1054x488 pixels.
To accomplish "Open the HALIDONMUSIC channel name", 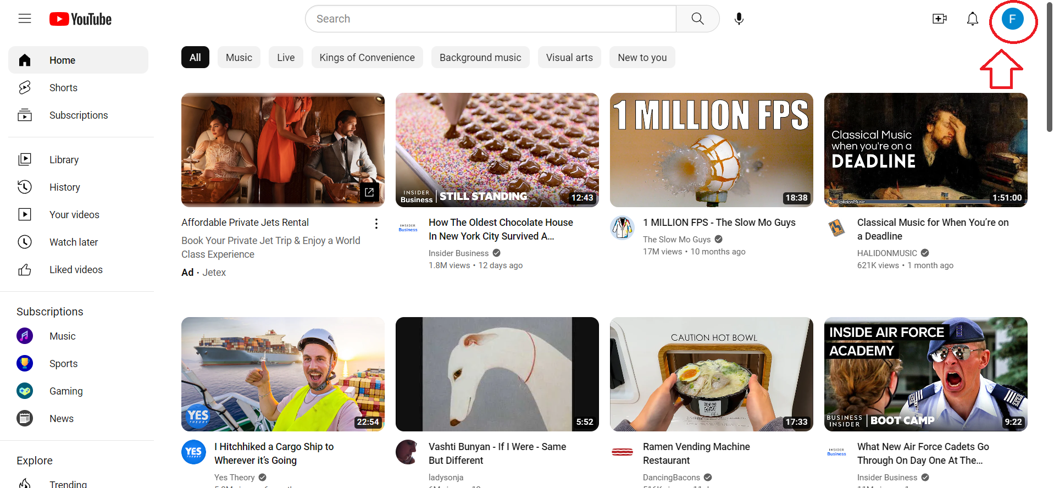I will (x=887, y=253).
